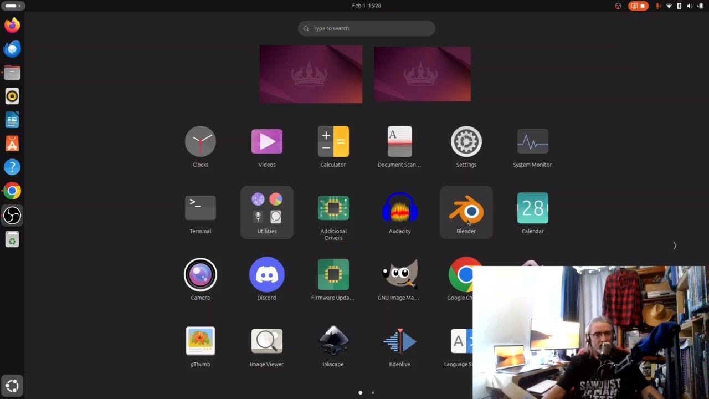Open Discord
The height and width of the screenshot is (399, 709).
pos(267,275)
